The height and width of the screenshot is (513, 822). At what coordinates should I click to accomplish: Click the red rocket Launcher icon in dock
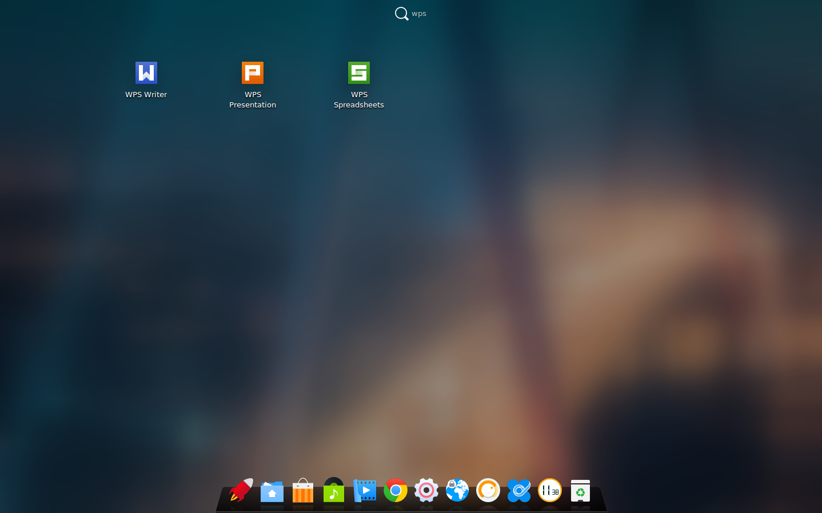coord(241,490)
